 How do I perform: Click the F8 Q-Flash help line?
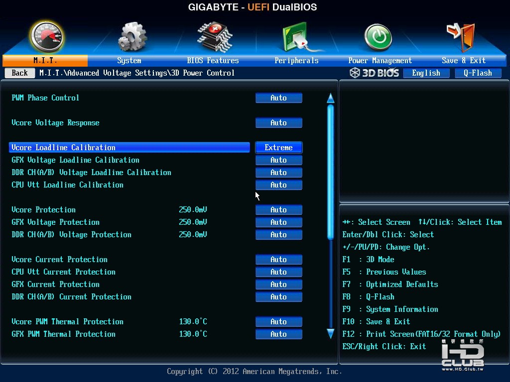click(368, 297)
